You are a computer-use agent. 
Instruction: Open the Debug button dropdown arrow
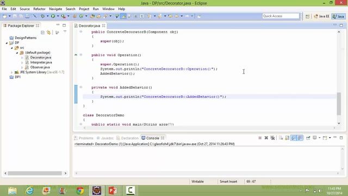(x=47, y=16)
